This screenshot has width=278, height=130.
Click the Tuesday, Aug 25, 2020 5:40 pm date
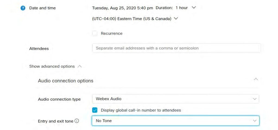click(122, 8)
